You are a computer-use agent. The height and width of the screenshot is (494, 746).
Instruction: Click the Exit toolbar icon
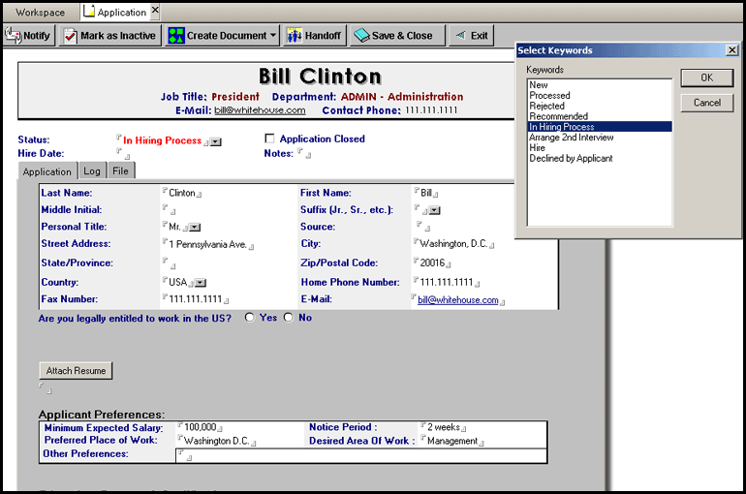point(458,36)
